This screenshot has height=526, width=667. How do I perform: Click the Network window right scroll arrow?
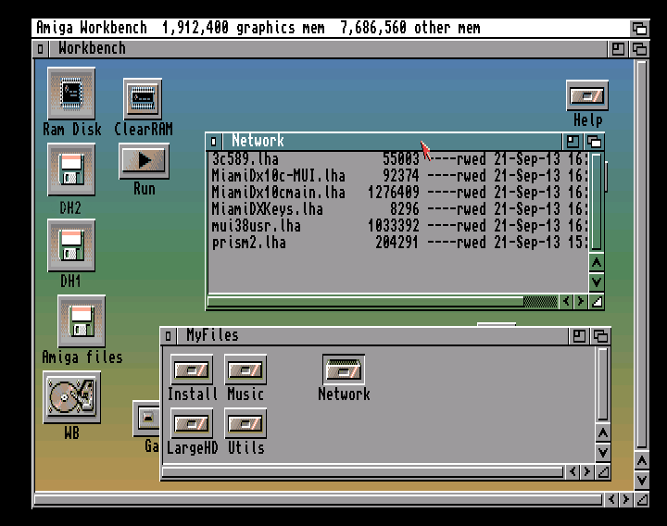581,302
